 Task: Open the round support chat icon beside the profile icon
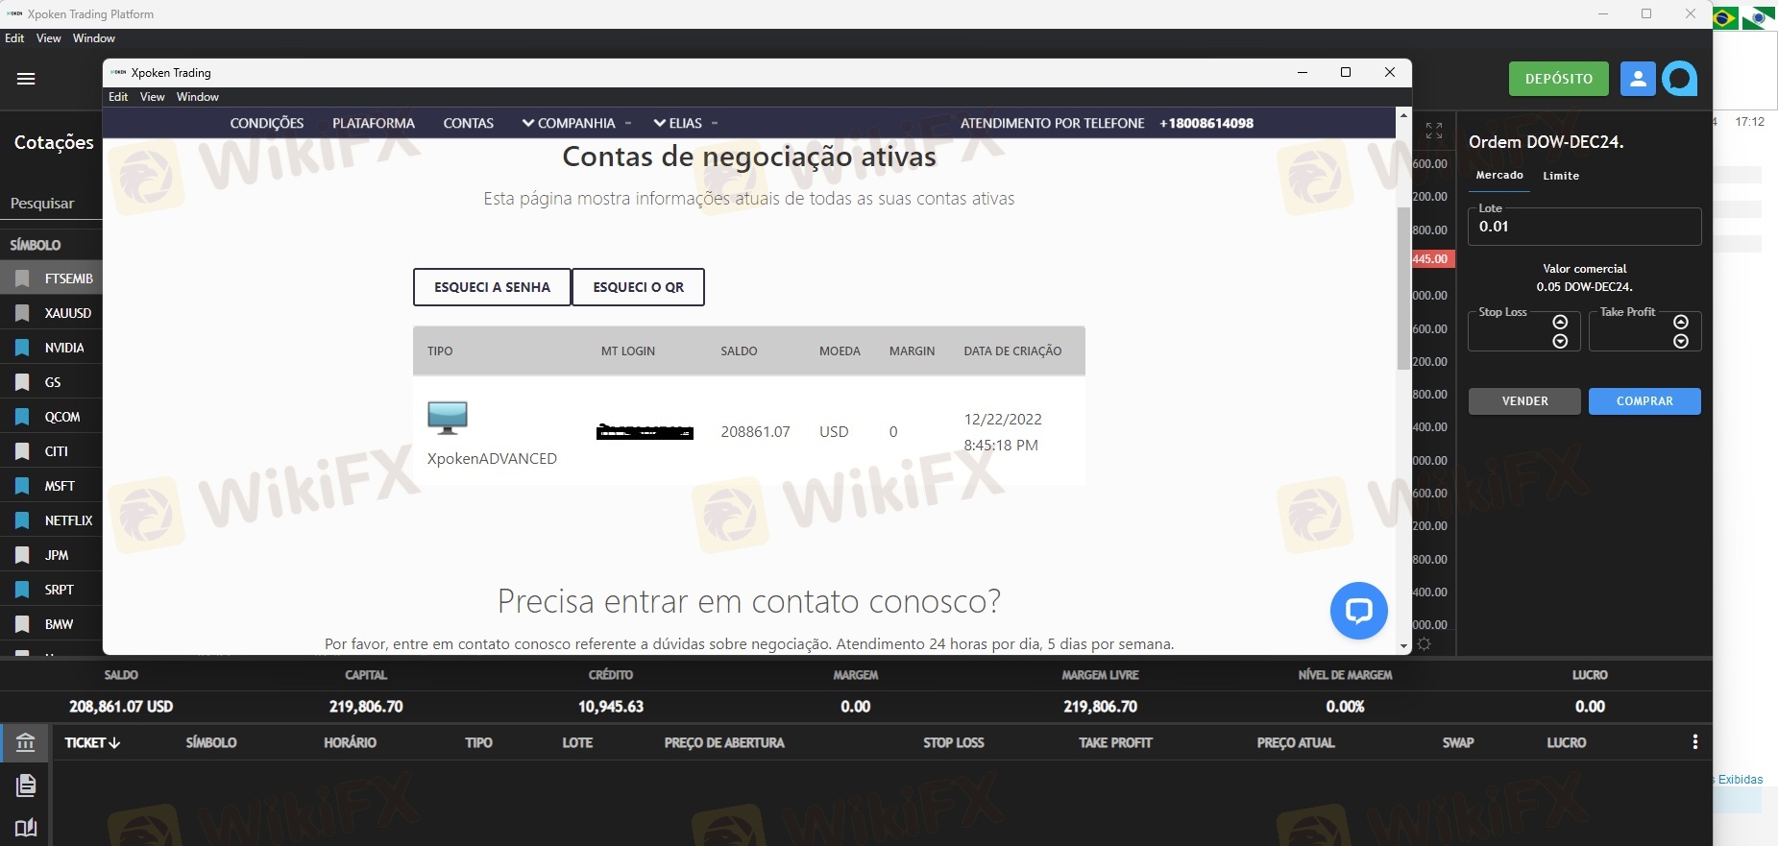tap(1680, 79)
